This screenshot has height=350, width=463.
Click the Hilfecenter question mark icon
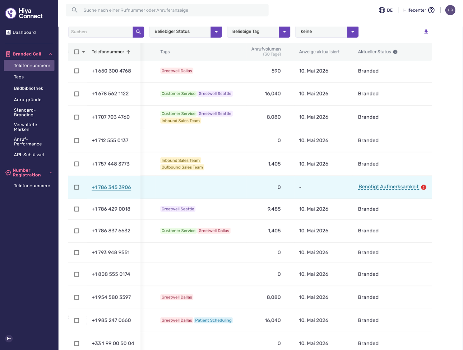click(431, 10)
